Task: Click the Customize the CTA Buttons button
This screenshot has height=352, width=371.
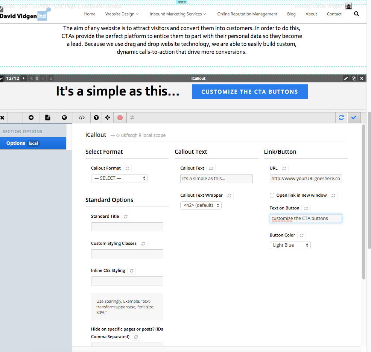Action: click(x=249, y=92)
